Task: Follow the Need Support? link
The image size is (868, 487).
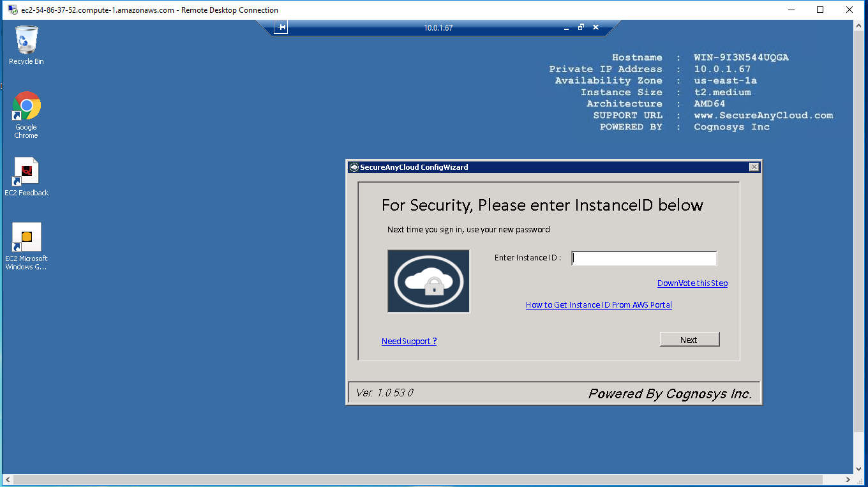Action: click(408, 341)
